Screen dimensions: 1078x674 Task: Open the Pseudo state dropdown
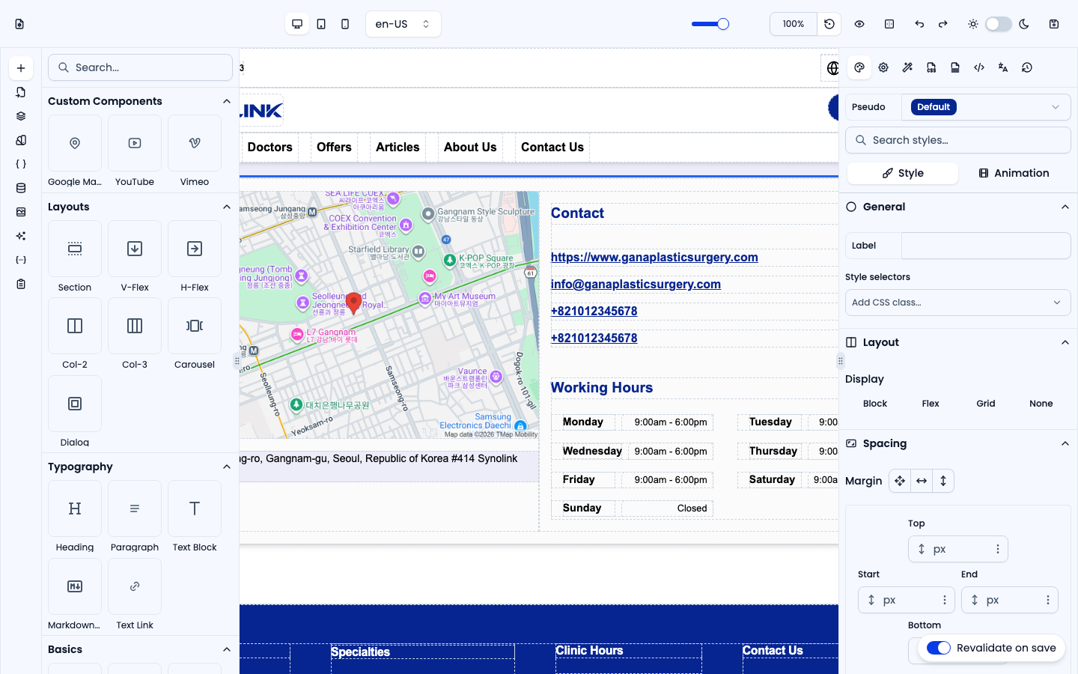(x=986, y=107)
